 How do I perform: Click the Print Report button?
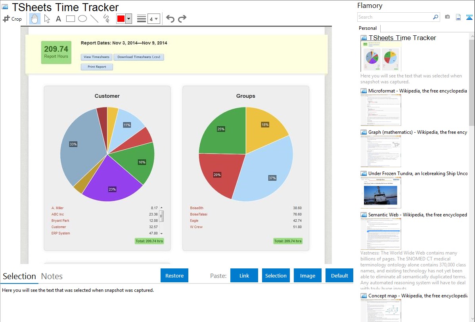(97, 67)
